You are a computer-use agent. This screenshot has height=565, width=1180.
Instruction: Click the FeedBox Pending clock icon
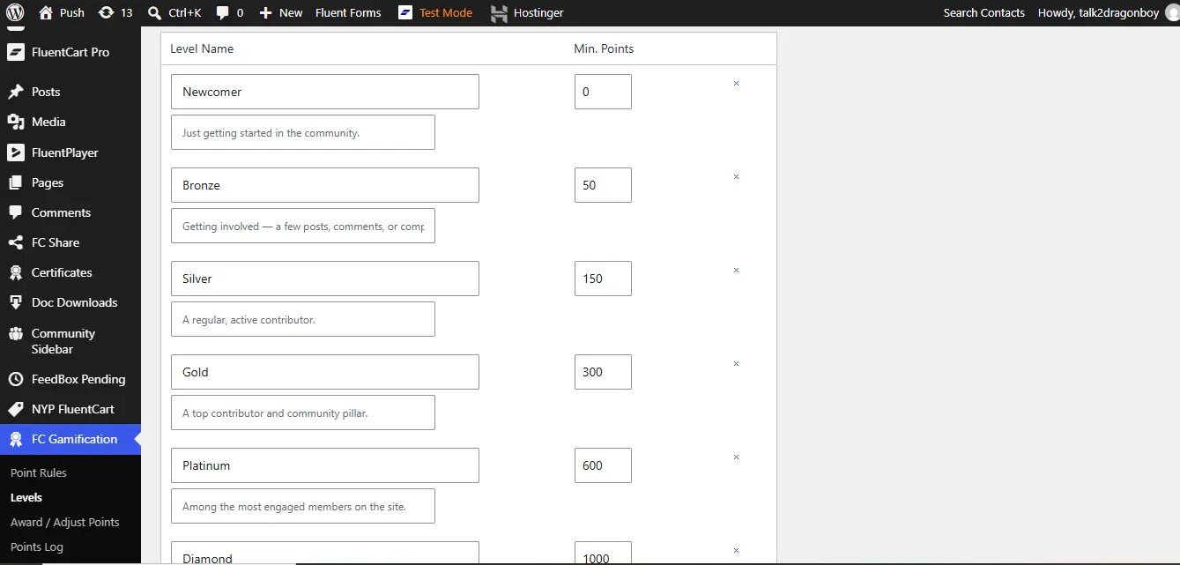(15, 379)
